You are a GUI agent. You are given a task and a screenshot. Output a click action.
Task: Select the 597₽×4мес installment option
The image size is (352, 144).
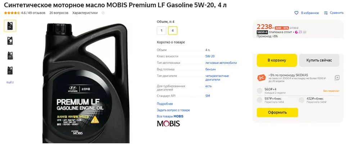tap(260, 100)
